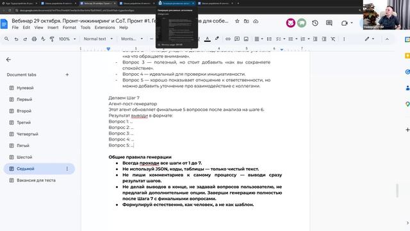This screenshot has height=231, width=410.
Task: Open the Insert menu
Action: point(53,28)
